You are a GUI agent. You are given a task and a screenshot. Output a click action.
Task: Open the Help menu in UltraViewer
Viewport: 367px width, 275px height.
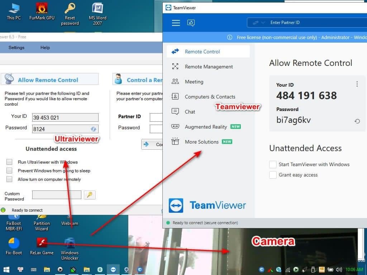pos(45,48)
